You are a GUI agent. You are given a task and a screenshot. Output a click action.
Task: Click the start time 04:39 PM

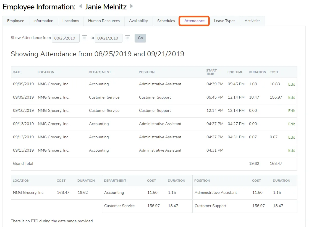215,84
